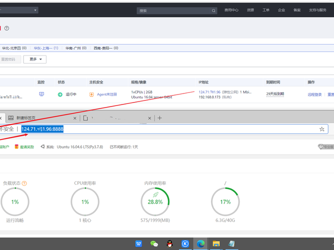Expand the dropdown at top-left of console header

19,10
